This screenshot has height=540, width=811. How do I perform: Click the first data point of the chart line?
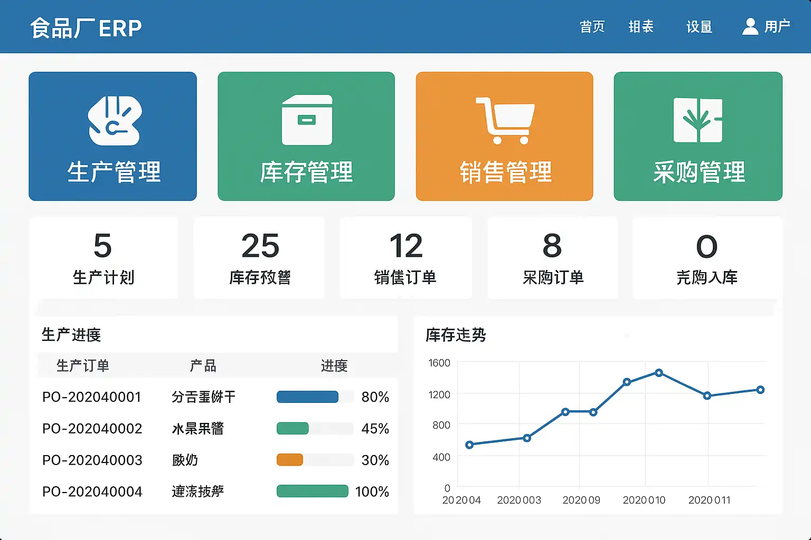469,445
